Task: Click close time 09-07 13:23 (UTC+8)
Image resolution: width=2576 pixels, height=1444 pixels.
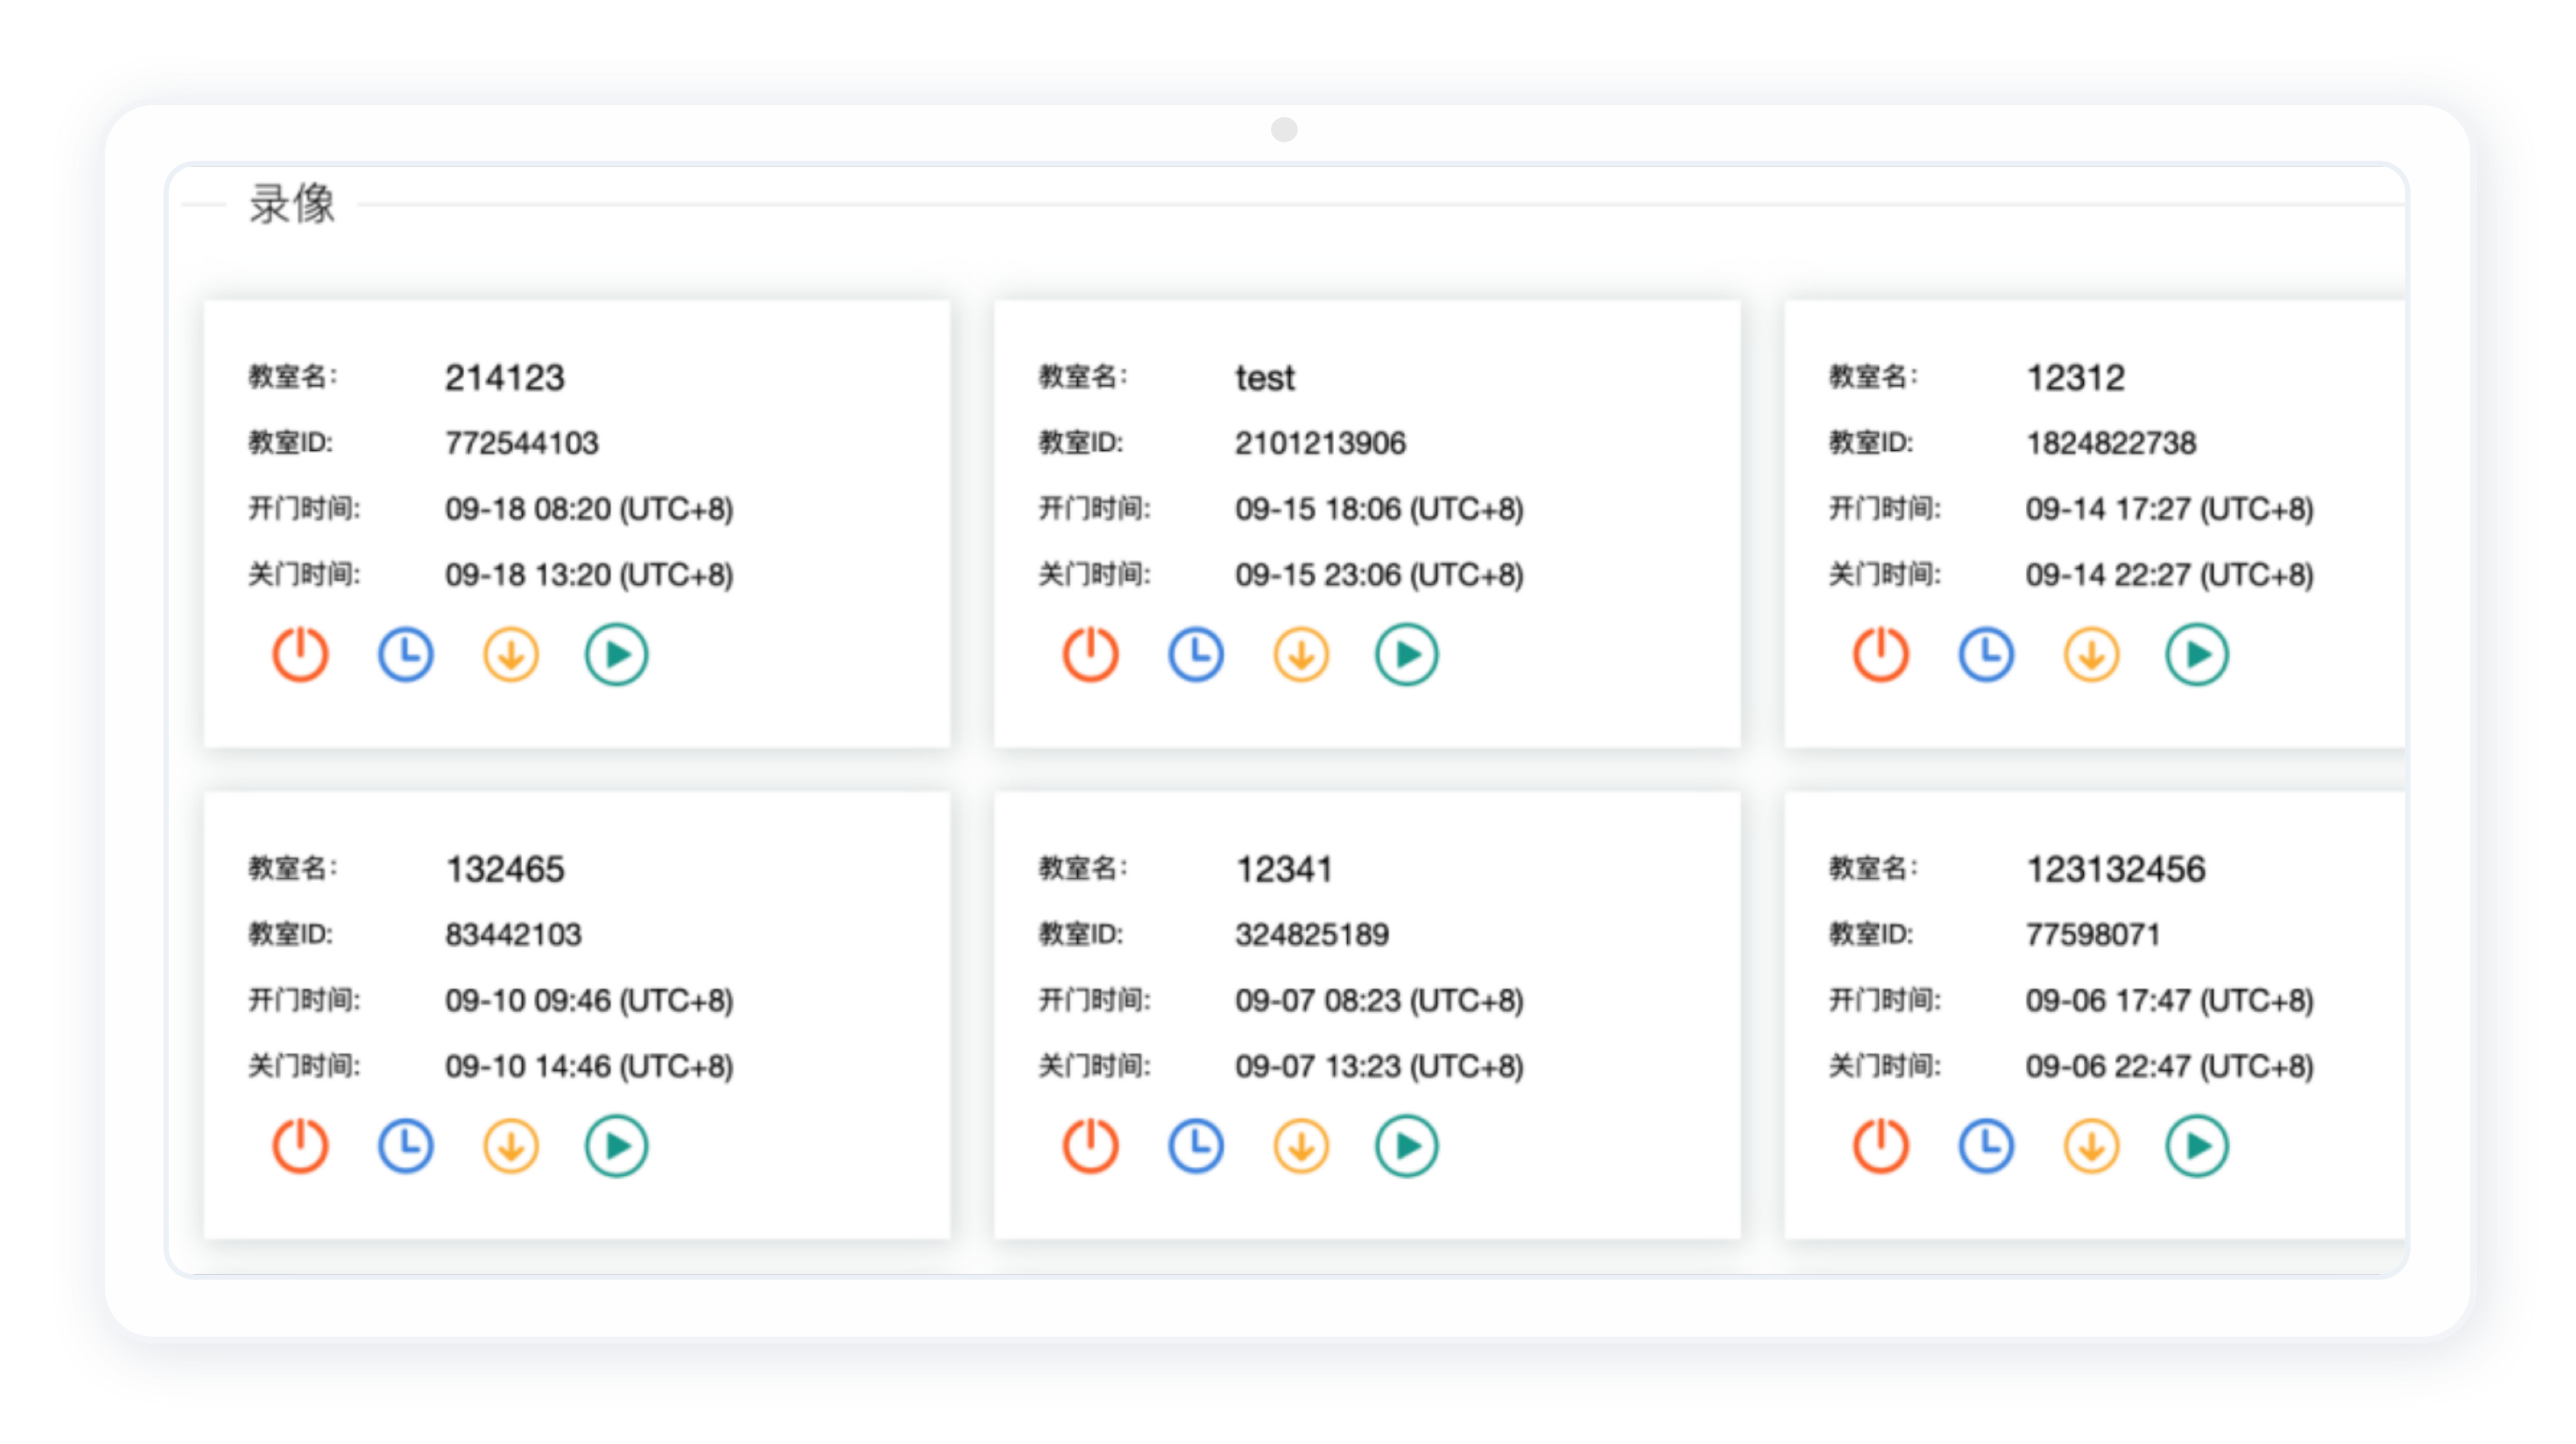Action: [1379, 1066]
